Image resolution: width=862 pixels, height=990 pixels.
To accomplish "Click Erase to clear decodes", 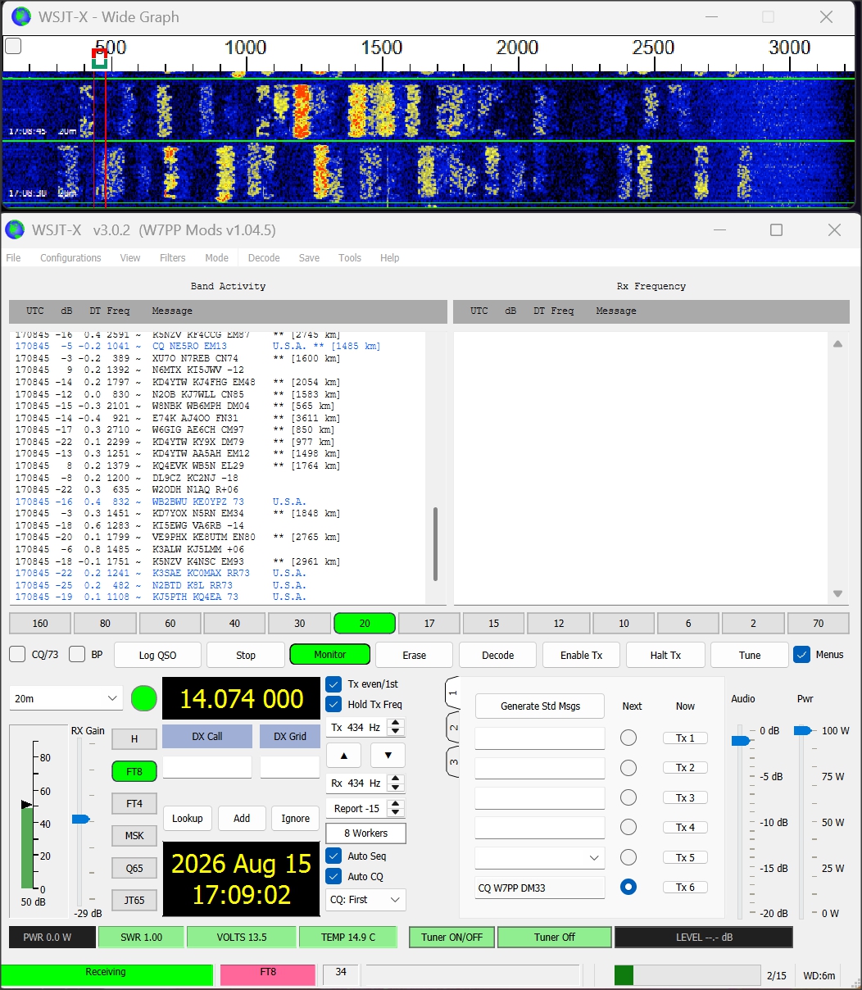I will point(415,655).
